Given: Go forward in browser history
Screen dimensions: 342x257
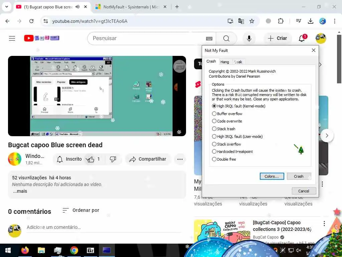Looking at the screenshot, I should [x=19, y=21].
